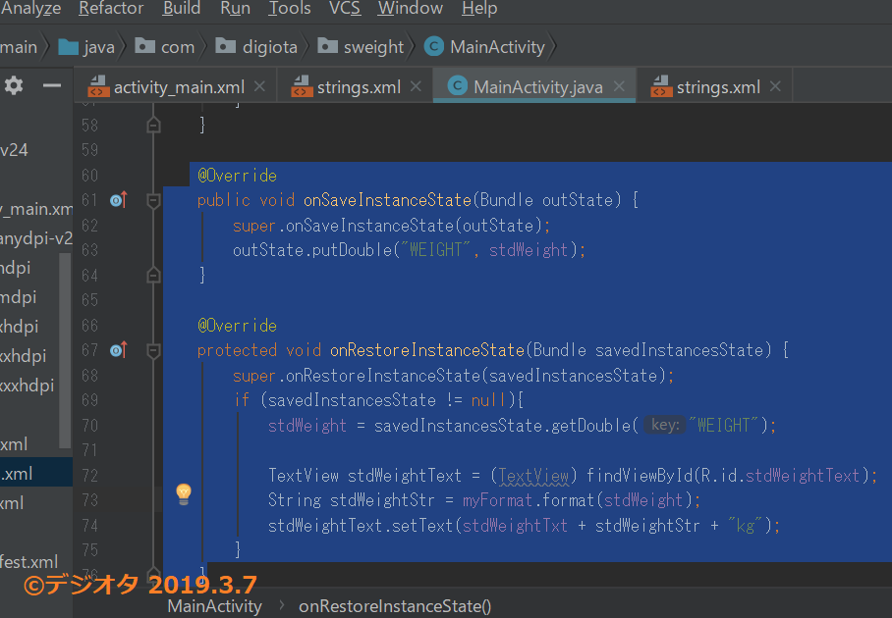
Task: Close the first strings.xml tab
Action: (x=416, y=86)
